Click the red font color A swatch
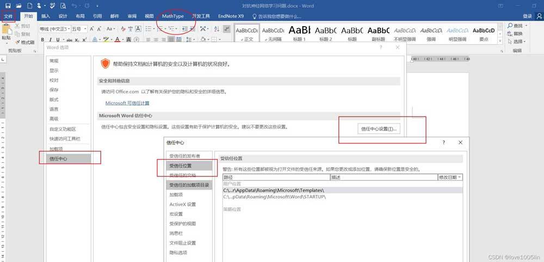Screen dimensions: 544x262 point(118,40)
